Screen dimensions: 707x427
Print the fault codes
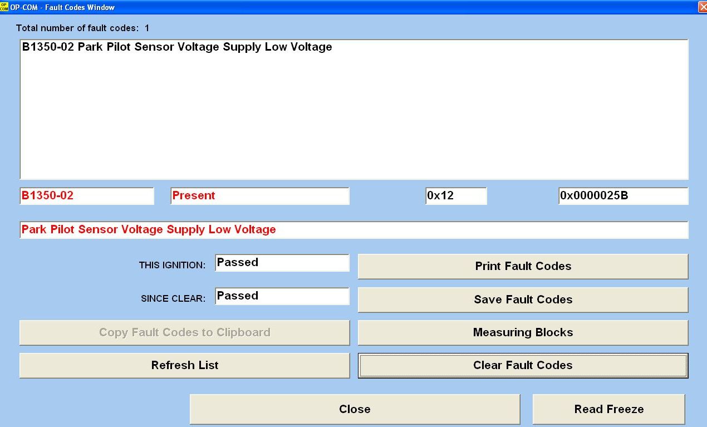pyautogui.click(x=523, y=266)
